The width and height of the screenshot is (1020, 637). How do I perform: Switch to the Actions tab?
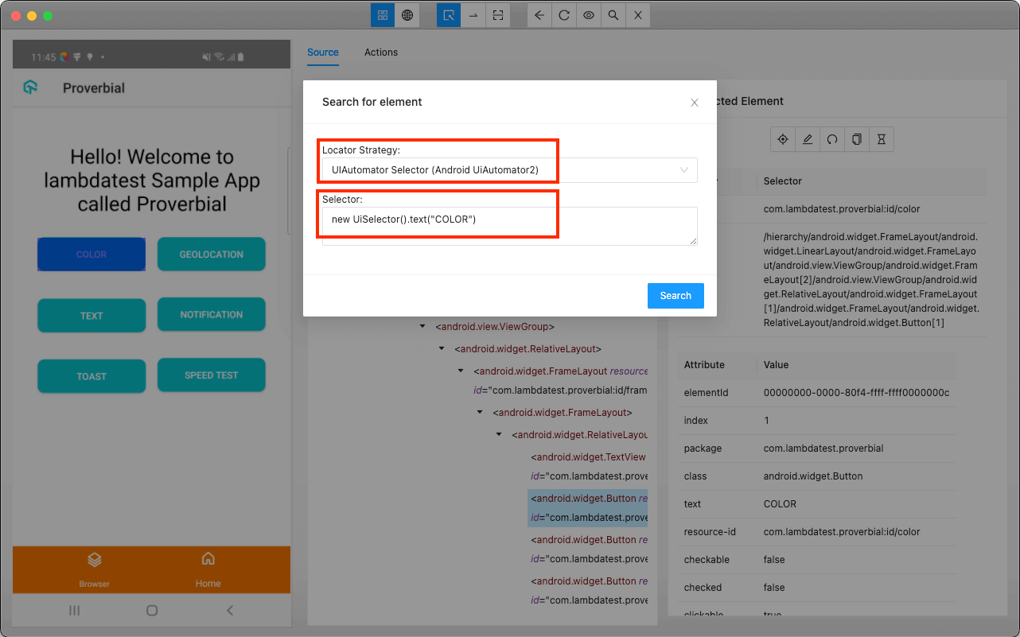click(380, 52)
